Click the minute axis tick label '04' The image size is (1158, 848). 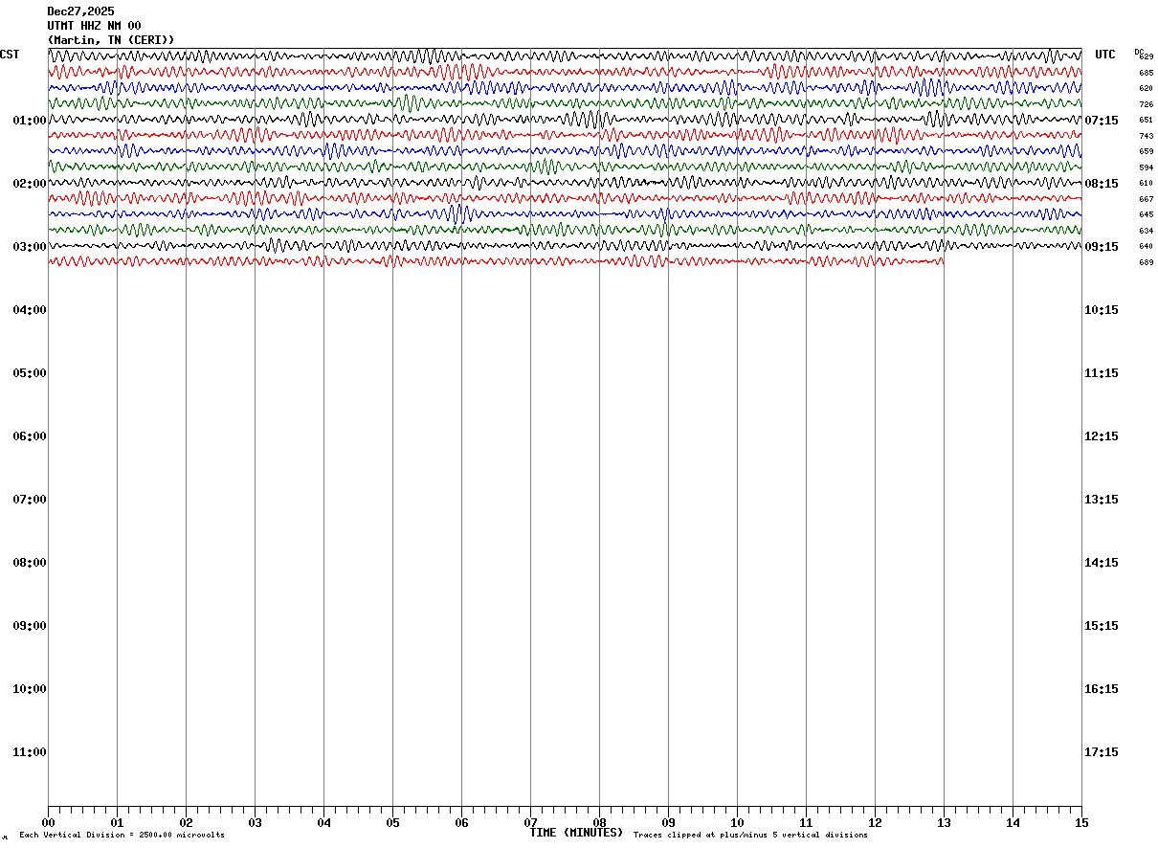click(323, 823)
